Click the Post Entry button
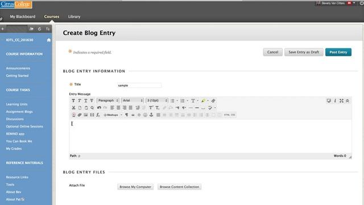 (x=338, y=52)
